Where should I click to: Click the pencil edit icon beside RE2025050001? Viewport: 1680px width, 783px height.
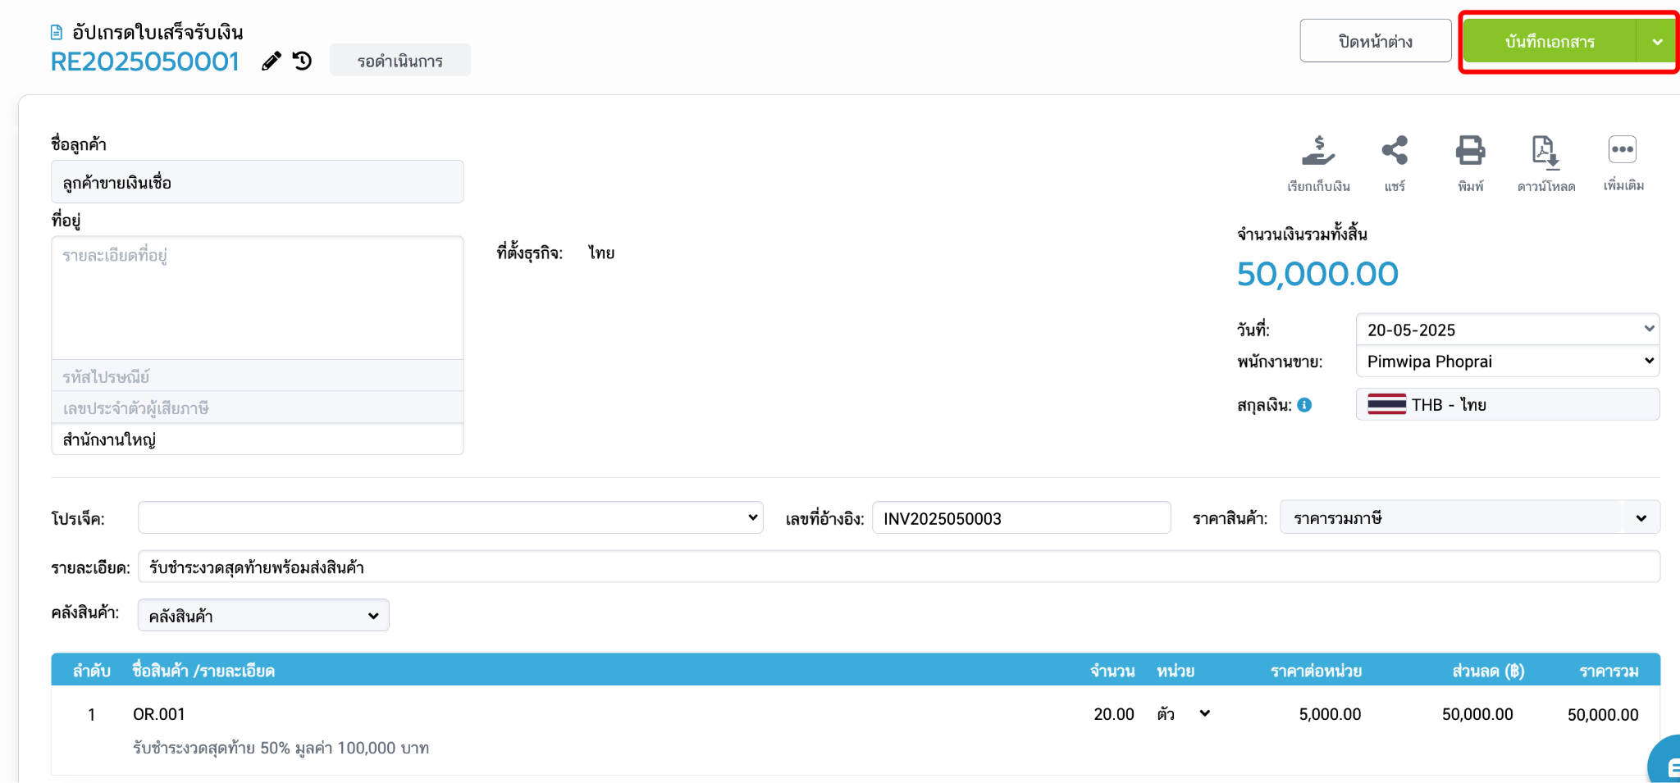(271, 61)
